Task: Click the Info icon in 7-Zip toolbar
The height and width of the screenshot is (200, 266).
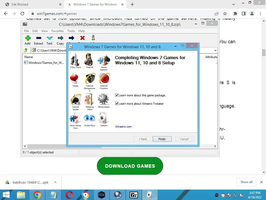Action: tap(93, 38)
